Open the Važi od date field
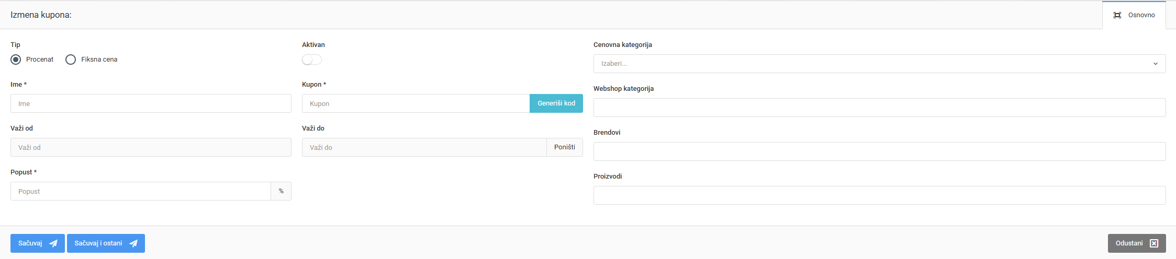This screenshot has width=1176, height=259. pyautogui.click(x=151, y=147)
